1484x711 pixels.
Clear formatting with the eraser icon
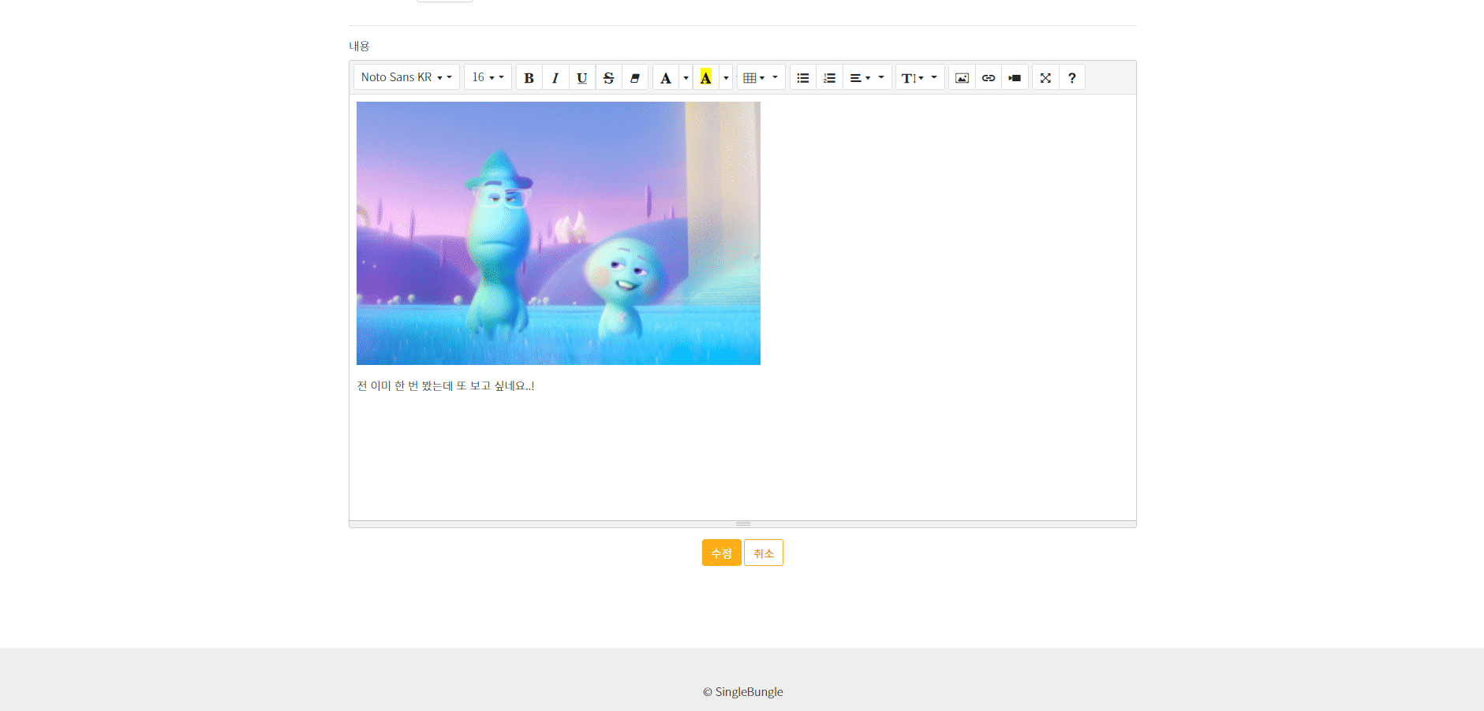click(635, 77)
